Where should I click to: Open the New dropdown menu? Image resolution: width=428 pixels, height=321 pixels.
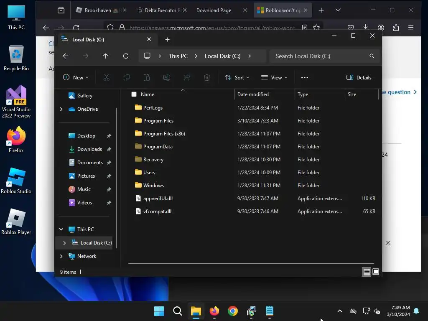[76, 77]
